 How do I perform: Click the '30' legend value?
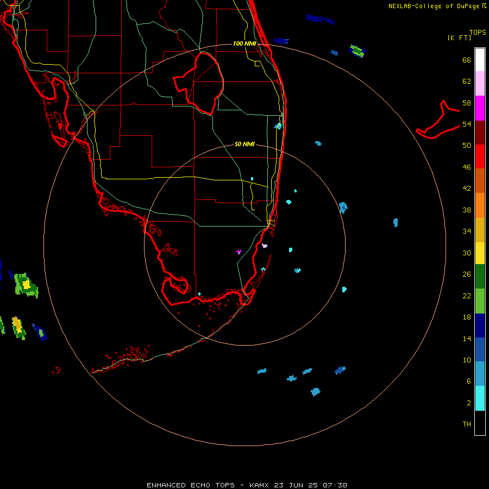[x=467, y=253]
